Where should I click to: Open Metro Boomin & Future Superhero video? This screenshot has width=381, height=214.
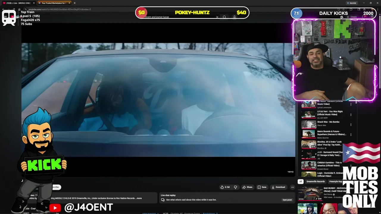pos(332,133)
